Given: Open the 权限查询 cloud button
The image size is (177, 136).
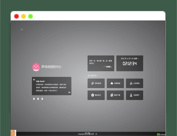Looking at the screenshot, I should 115,83.
